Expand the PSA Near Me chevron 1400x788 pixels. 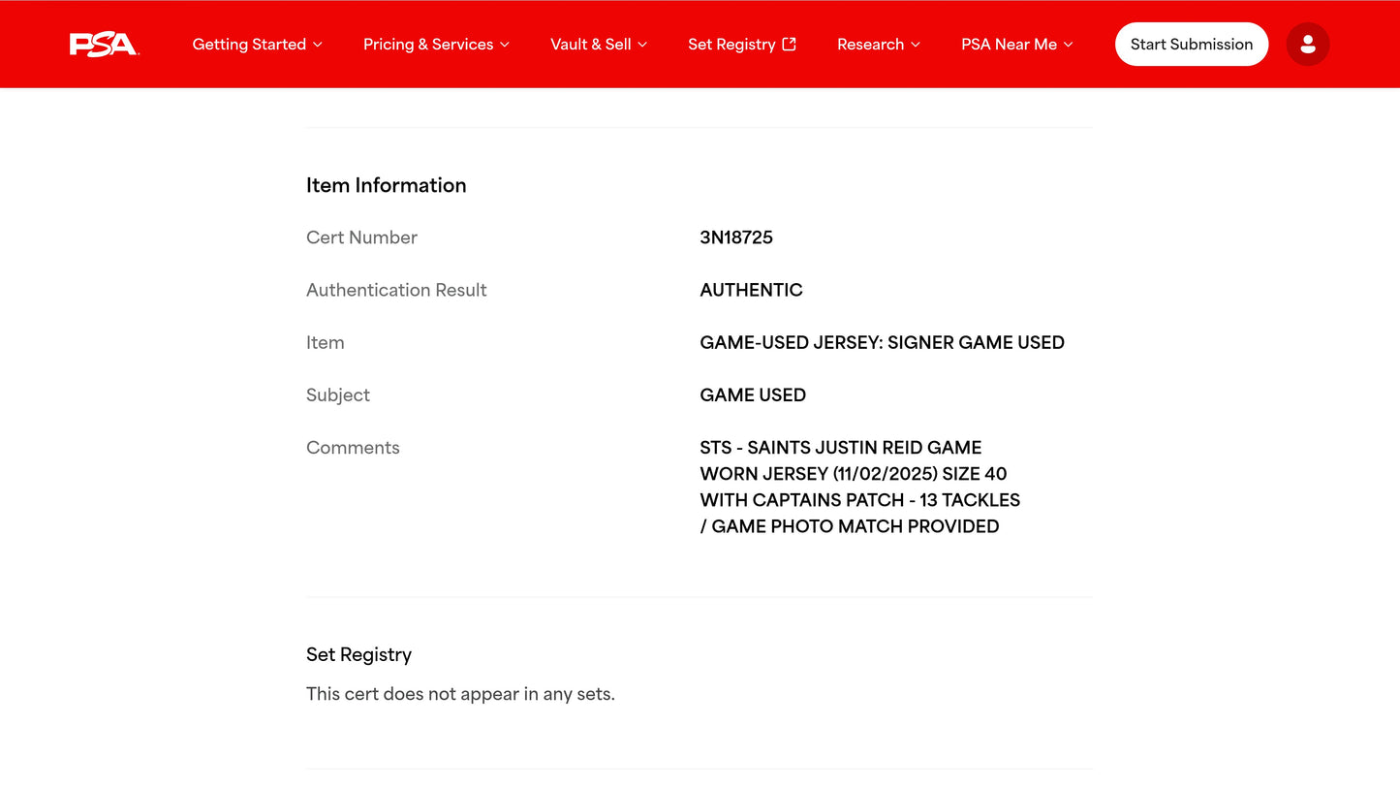(x=1069, y=45)
